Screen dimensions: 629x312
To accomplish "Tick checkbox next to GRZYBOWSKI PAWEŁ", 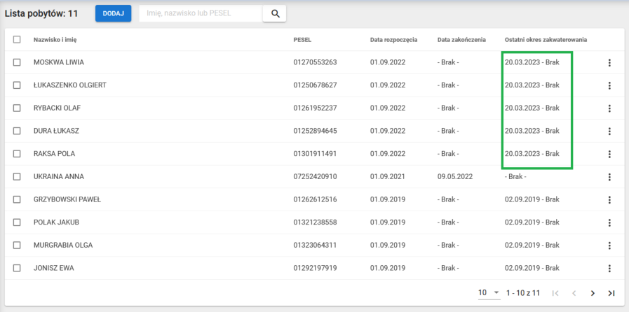I will pyautogui.click(x=17, y=199).
